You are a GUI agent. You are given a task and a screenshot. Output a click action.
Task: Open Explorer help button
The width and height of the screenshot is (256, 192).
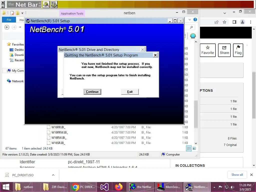(x=195, y=19)
